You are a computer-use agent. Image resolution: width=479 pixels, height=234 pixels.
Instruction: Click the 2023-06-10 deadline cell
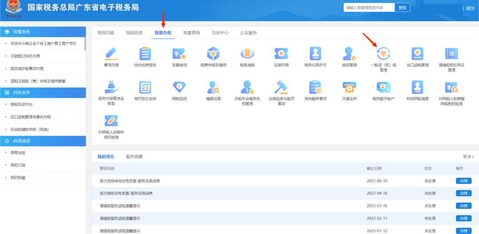pyautogui.click(x=377, y=181)
